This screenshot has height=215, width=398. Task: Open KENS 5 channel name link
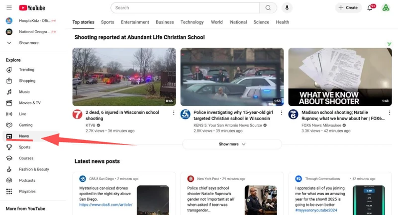(227, 125)
